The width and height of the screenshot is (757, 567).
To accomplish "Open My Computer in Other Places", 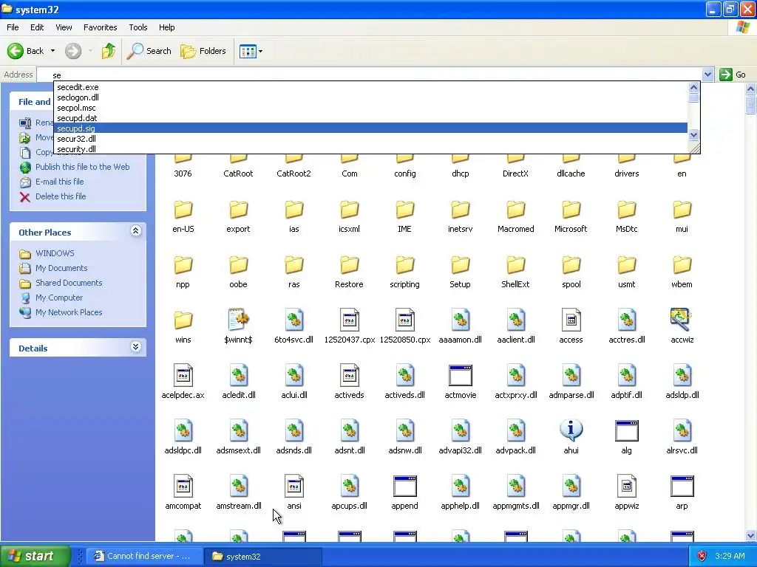I will point(59,298).
